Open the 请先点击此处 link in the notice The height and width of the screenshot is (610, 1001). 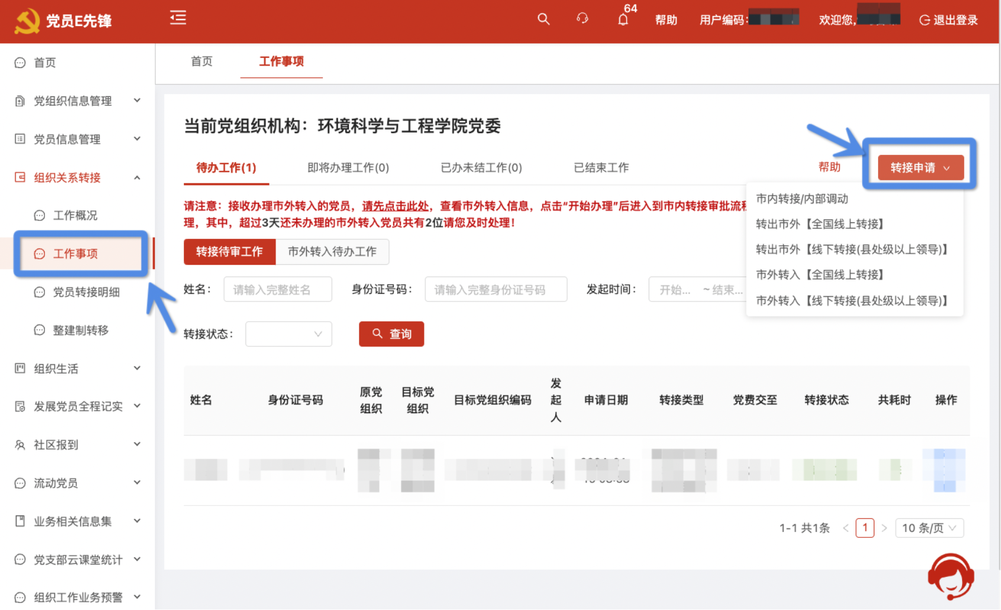(x=395, y=207)
